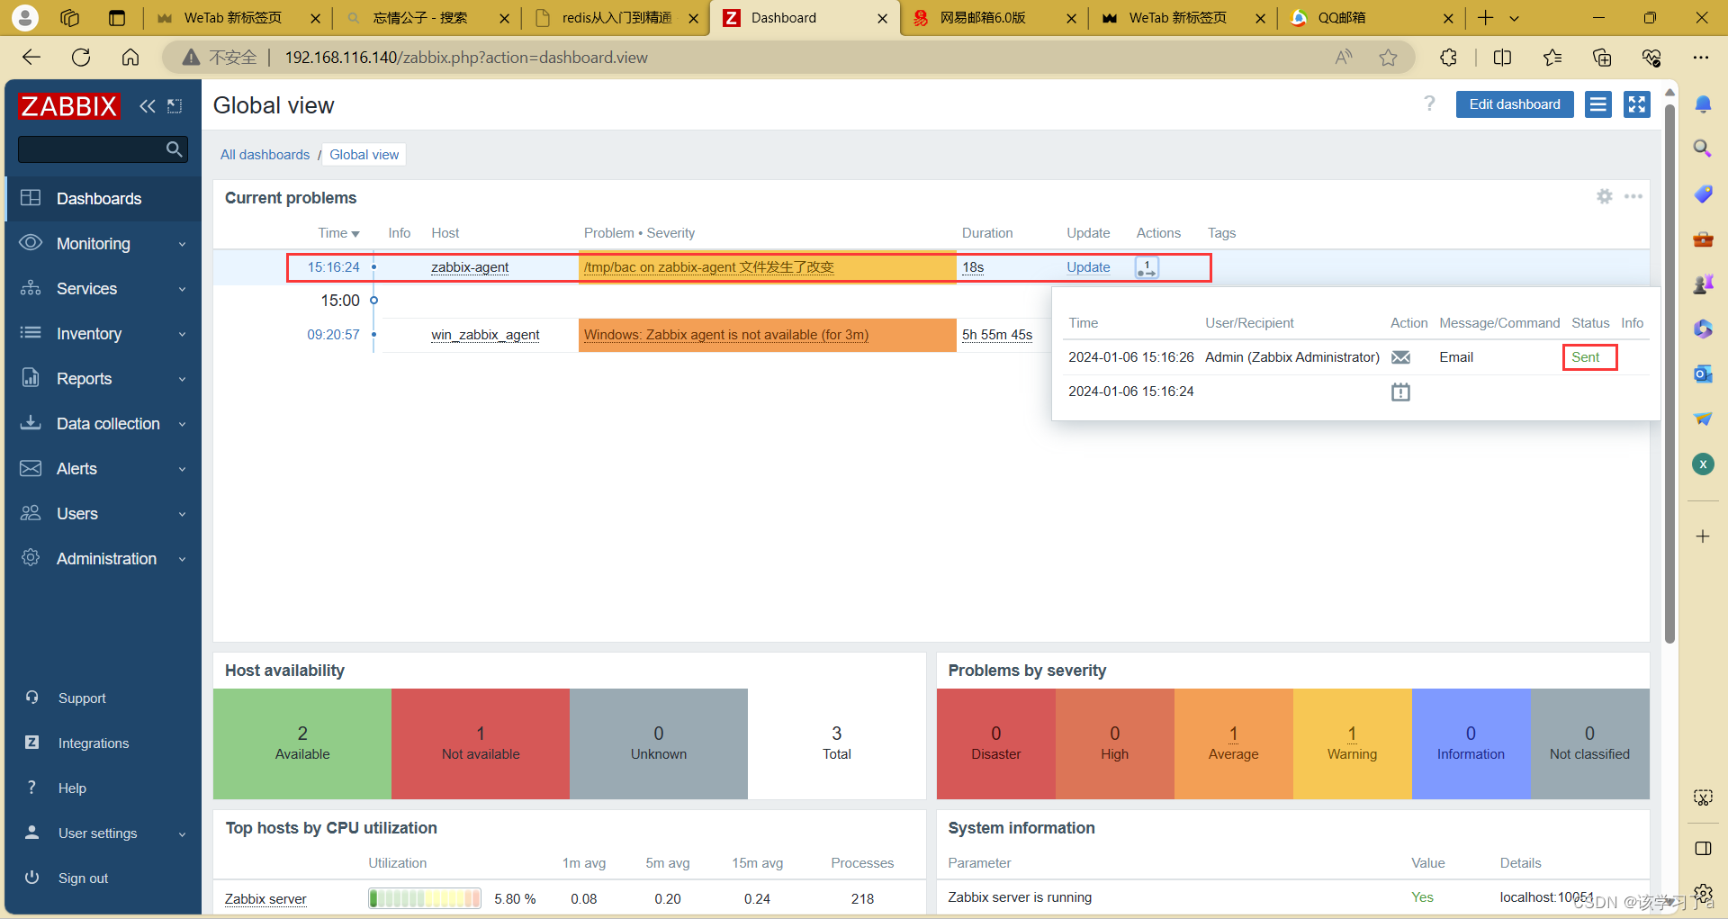The width and height of the screenshot is (1728, 919).
Task: Hide sidebar using the window toggle icon
Action: coord(175,106)
